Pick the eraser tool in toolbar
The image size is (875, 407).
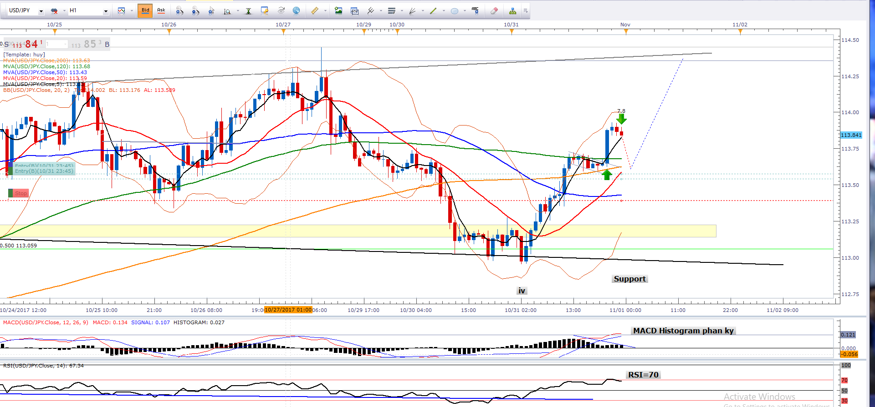click(494, 10)
